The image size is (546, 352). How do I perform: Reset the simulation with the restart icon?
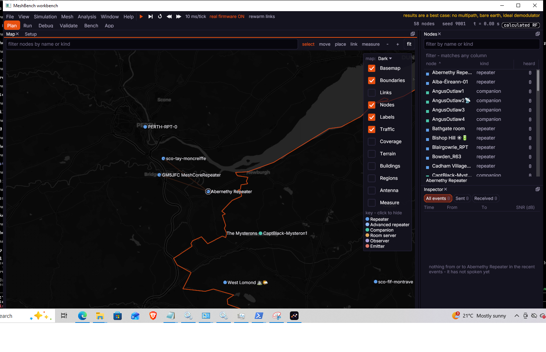click(160, 17)
